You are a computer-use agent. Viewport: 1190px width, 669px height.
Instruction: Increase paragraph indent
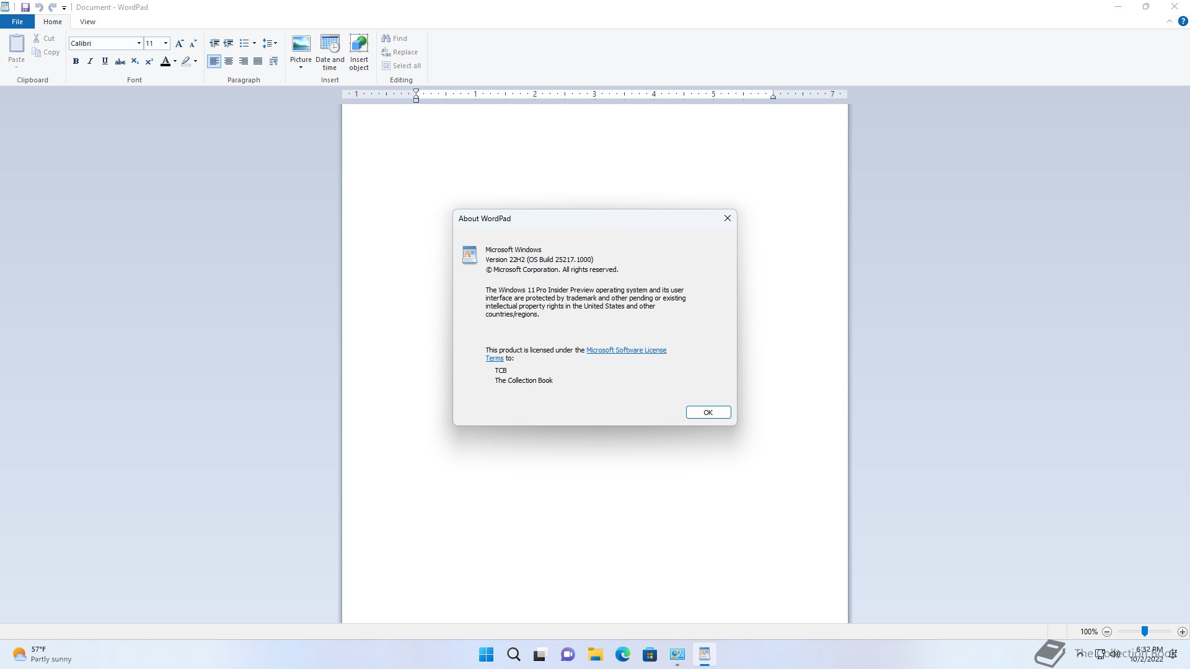click(x=229, y=43)
